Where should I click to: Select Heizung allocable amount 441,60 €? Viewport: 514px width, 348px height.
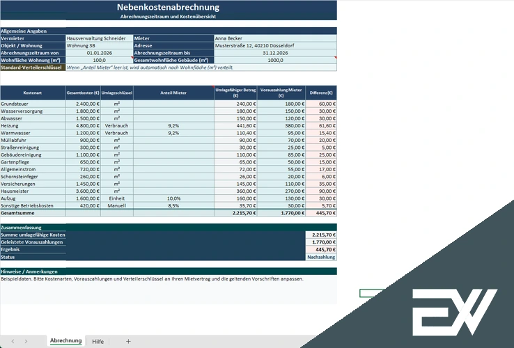click(x=235, y=125)
